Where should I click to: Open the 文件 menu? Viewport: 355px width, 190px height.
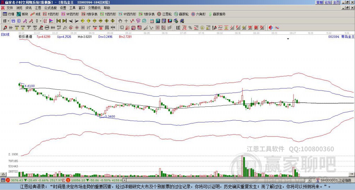pyautogui.click(x=10, y=8)
